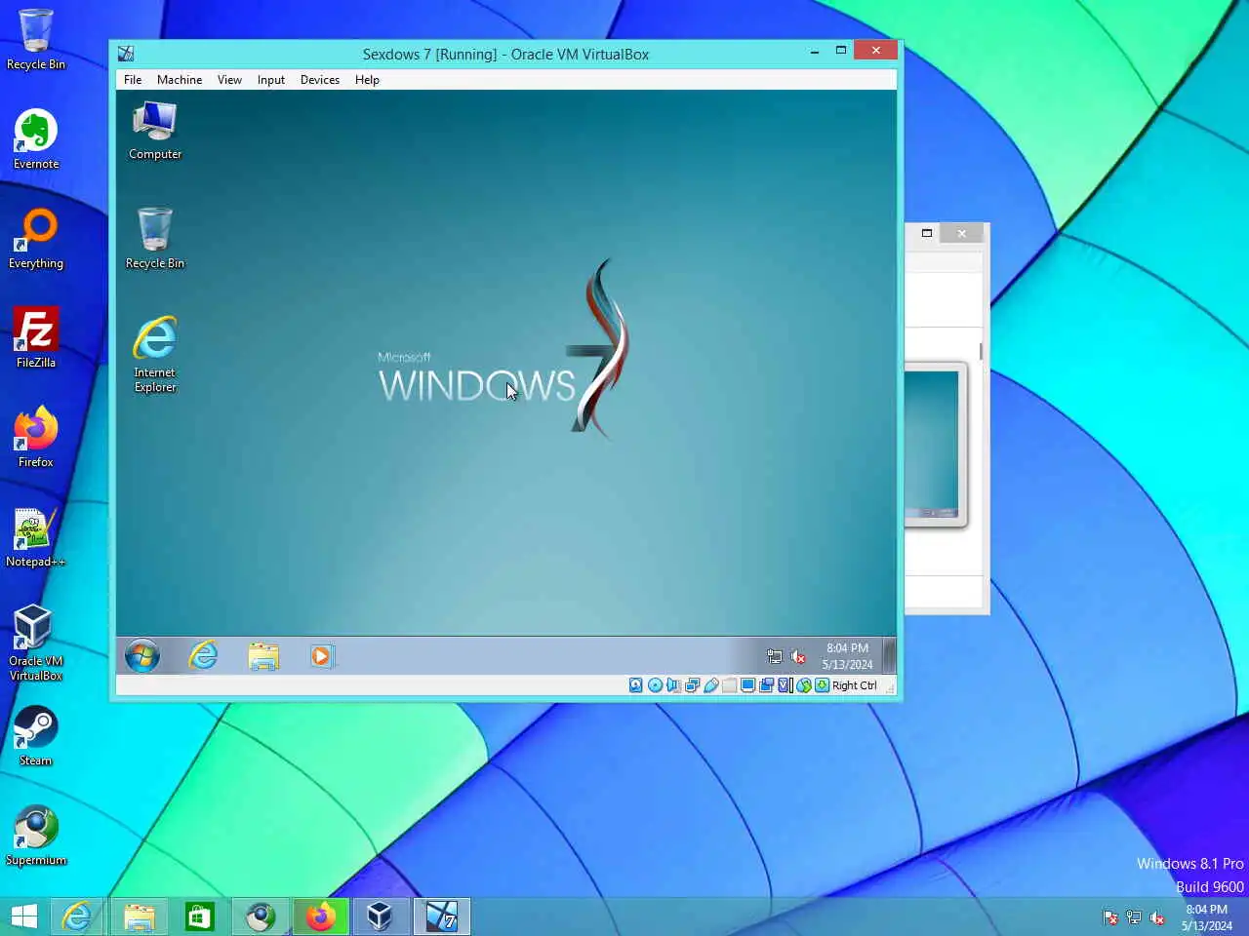Viewport: 1249px width, 936px height.
Task: Click VirtualBox mouse integration indicator
Action: coord(804,685)
